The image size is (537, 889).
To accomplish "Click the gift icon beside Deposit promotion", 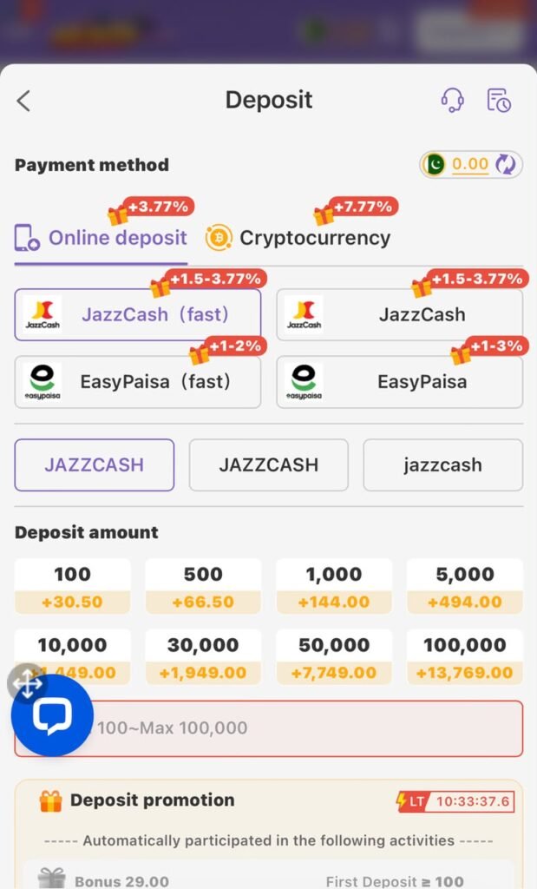I will point(50,800).
